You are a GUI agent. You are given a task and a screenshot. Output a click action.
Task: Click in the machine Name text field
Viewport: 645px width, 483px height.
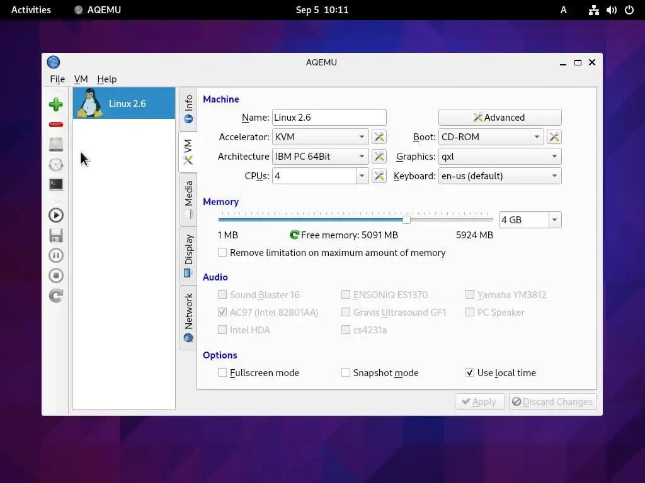click(x=329, y=117)
